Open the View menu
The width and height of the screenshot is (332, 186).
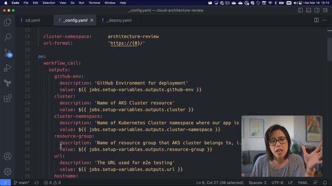click(63, 3)
